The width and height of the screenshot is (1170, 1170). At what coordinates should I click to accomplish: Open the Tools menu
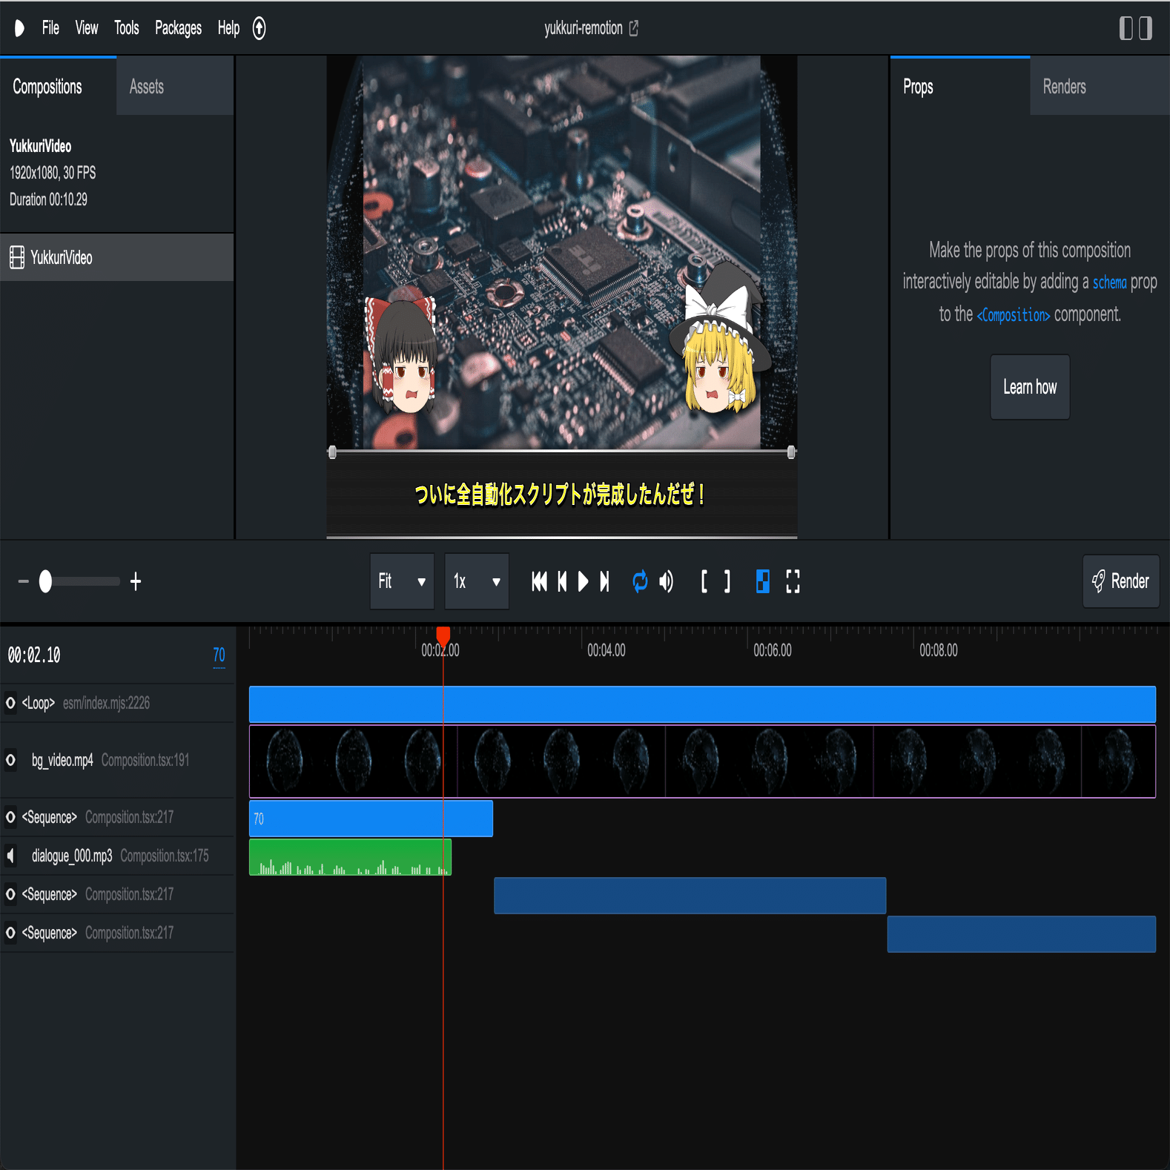[x=127, y=28]
